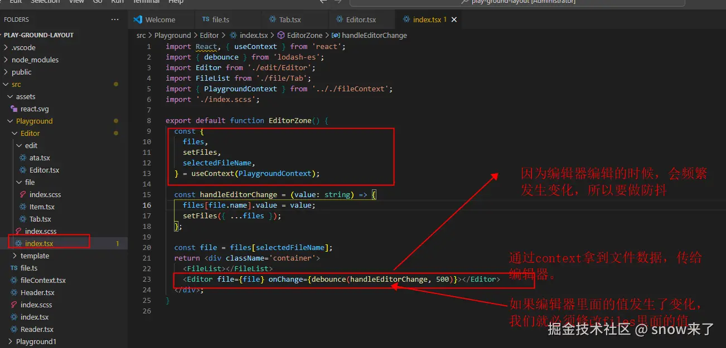Go back with the navigation arrow

[323, 2]
